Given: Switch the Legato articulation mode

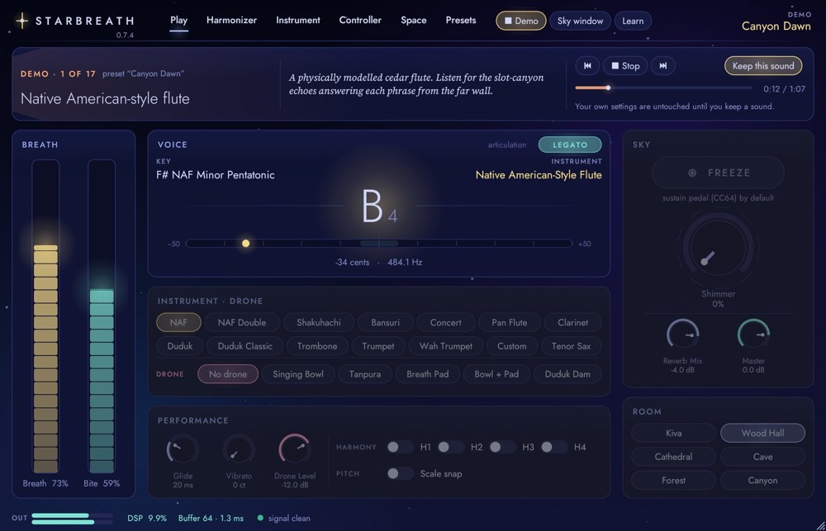Looking at the screenshot, I should tap(570, 145).
